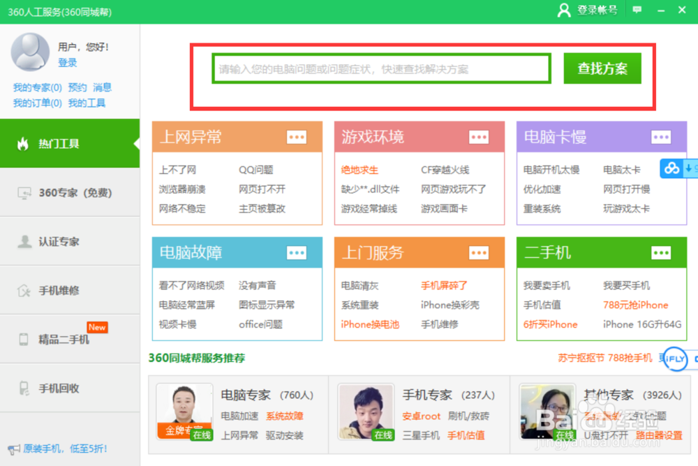Select 6折买iPhone link
Screen dimensions: 698x466
tap(550, 324)
